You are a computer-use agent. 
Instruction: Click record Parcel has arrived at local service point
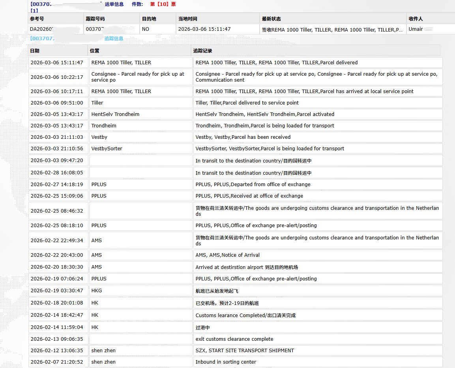click(x=318, y=92)
